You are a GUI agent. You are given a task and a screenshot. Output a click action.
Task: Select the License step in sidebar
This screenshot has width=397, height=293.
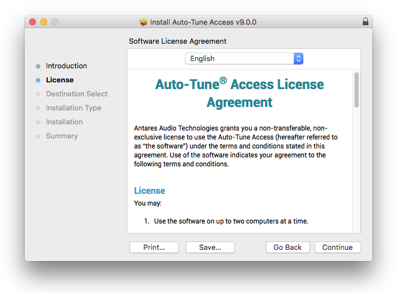[x=59, y=80]
